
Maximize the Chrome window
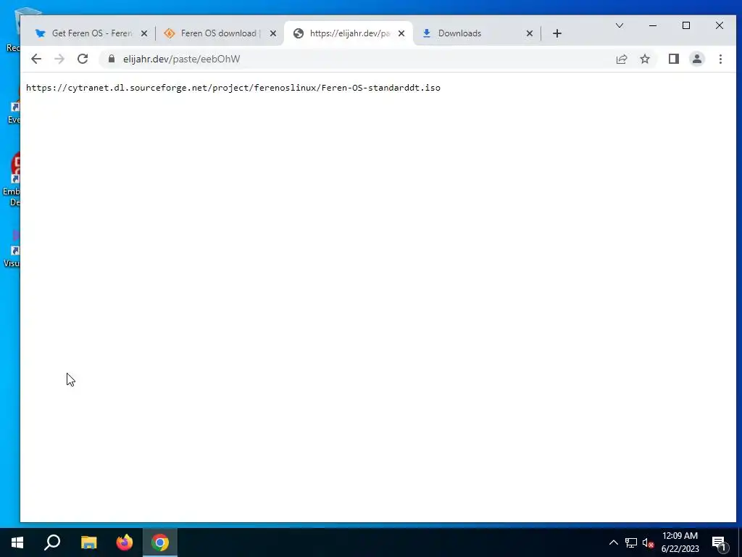(x=686, y=25)
